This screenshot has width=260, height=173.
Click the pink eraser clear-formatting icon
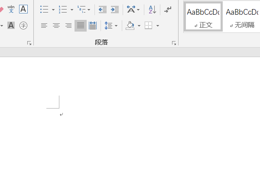pyautogui.click(x=1, y=9)
